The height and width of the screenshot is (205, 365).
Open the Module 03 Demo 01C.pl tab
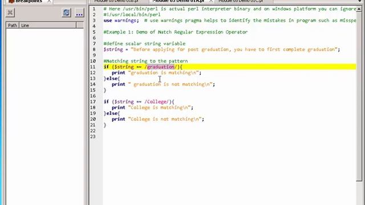tap(241, 1)
